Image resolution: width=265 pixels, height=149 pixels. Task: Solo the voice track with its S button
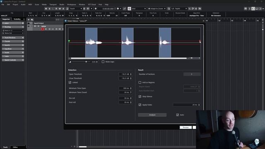pos(39,26)
